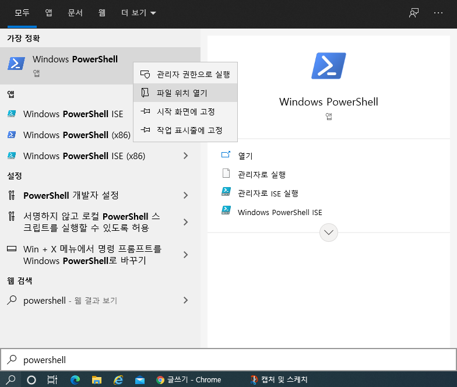Expand arrow for 서명하지 않고 로컬 PowerShell setting
The height and width of the screenshot is (387, 457).
point(185,222)
